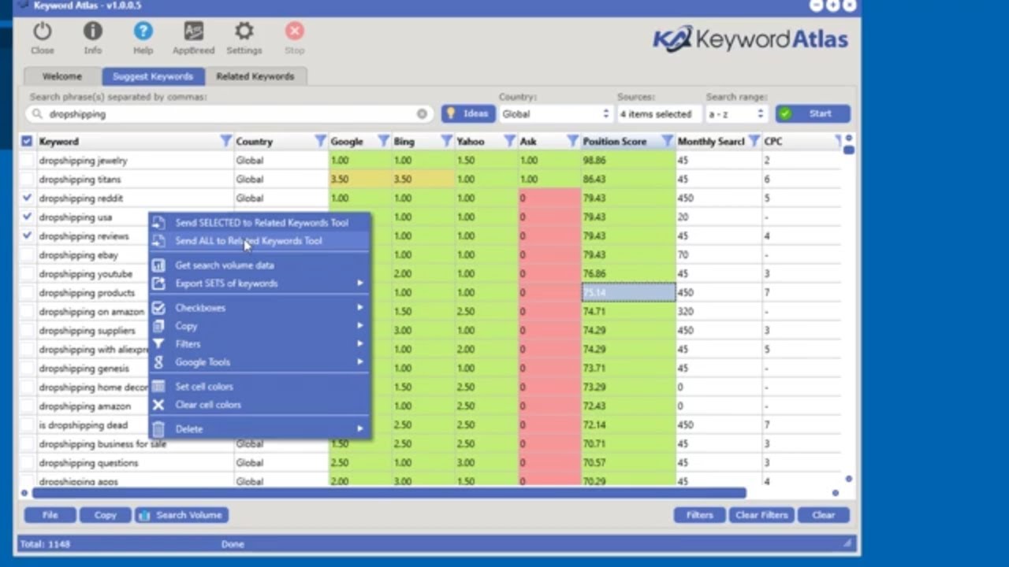Click X icon beside Clear cell colors

158,405
